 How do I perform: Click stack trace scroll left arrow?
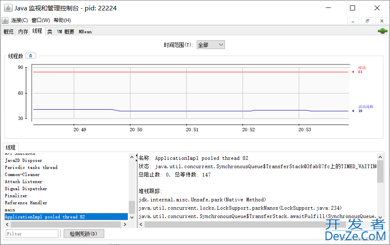coord(141,224)
